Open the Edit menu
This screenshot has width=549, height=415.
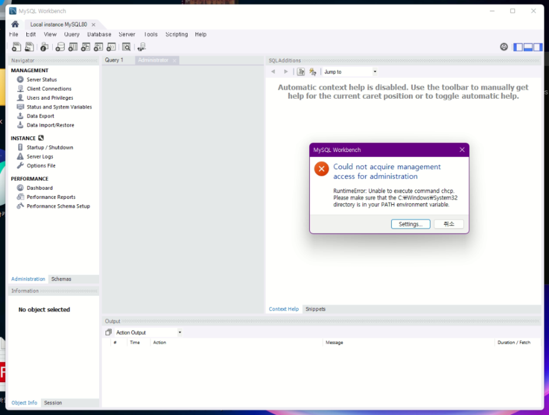pos(31,35)
